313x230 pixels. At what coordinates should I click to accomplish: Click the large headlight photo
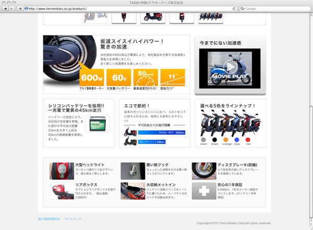pyautogui.click(x=62, y=171)
